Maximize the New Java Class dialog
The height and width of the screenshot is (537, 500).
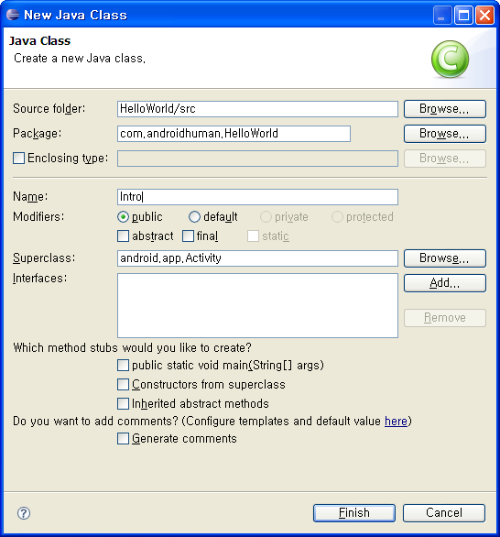pyautogui.click(x=463, y=15)
